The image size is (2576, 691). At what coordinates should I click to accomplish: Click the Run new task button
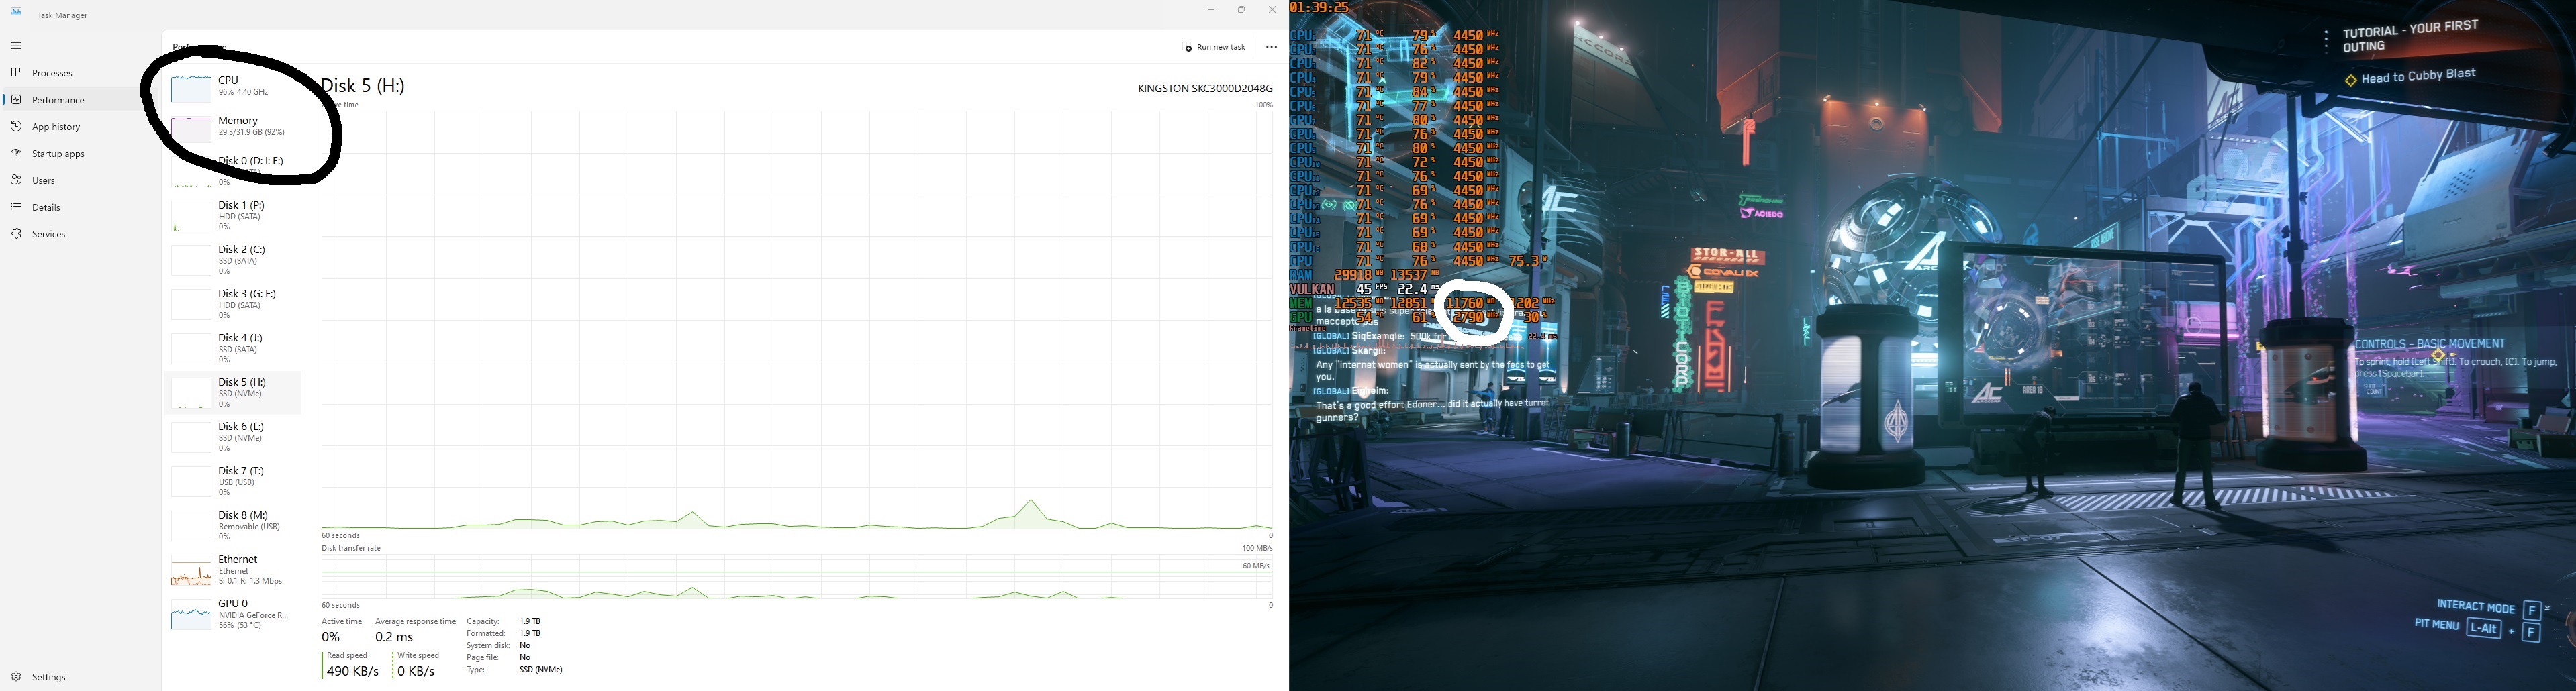(x=1213, y=47)
